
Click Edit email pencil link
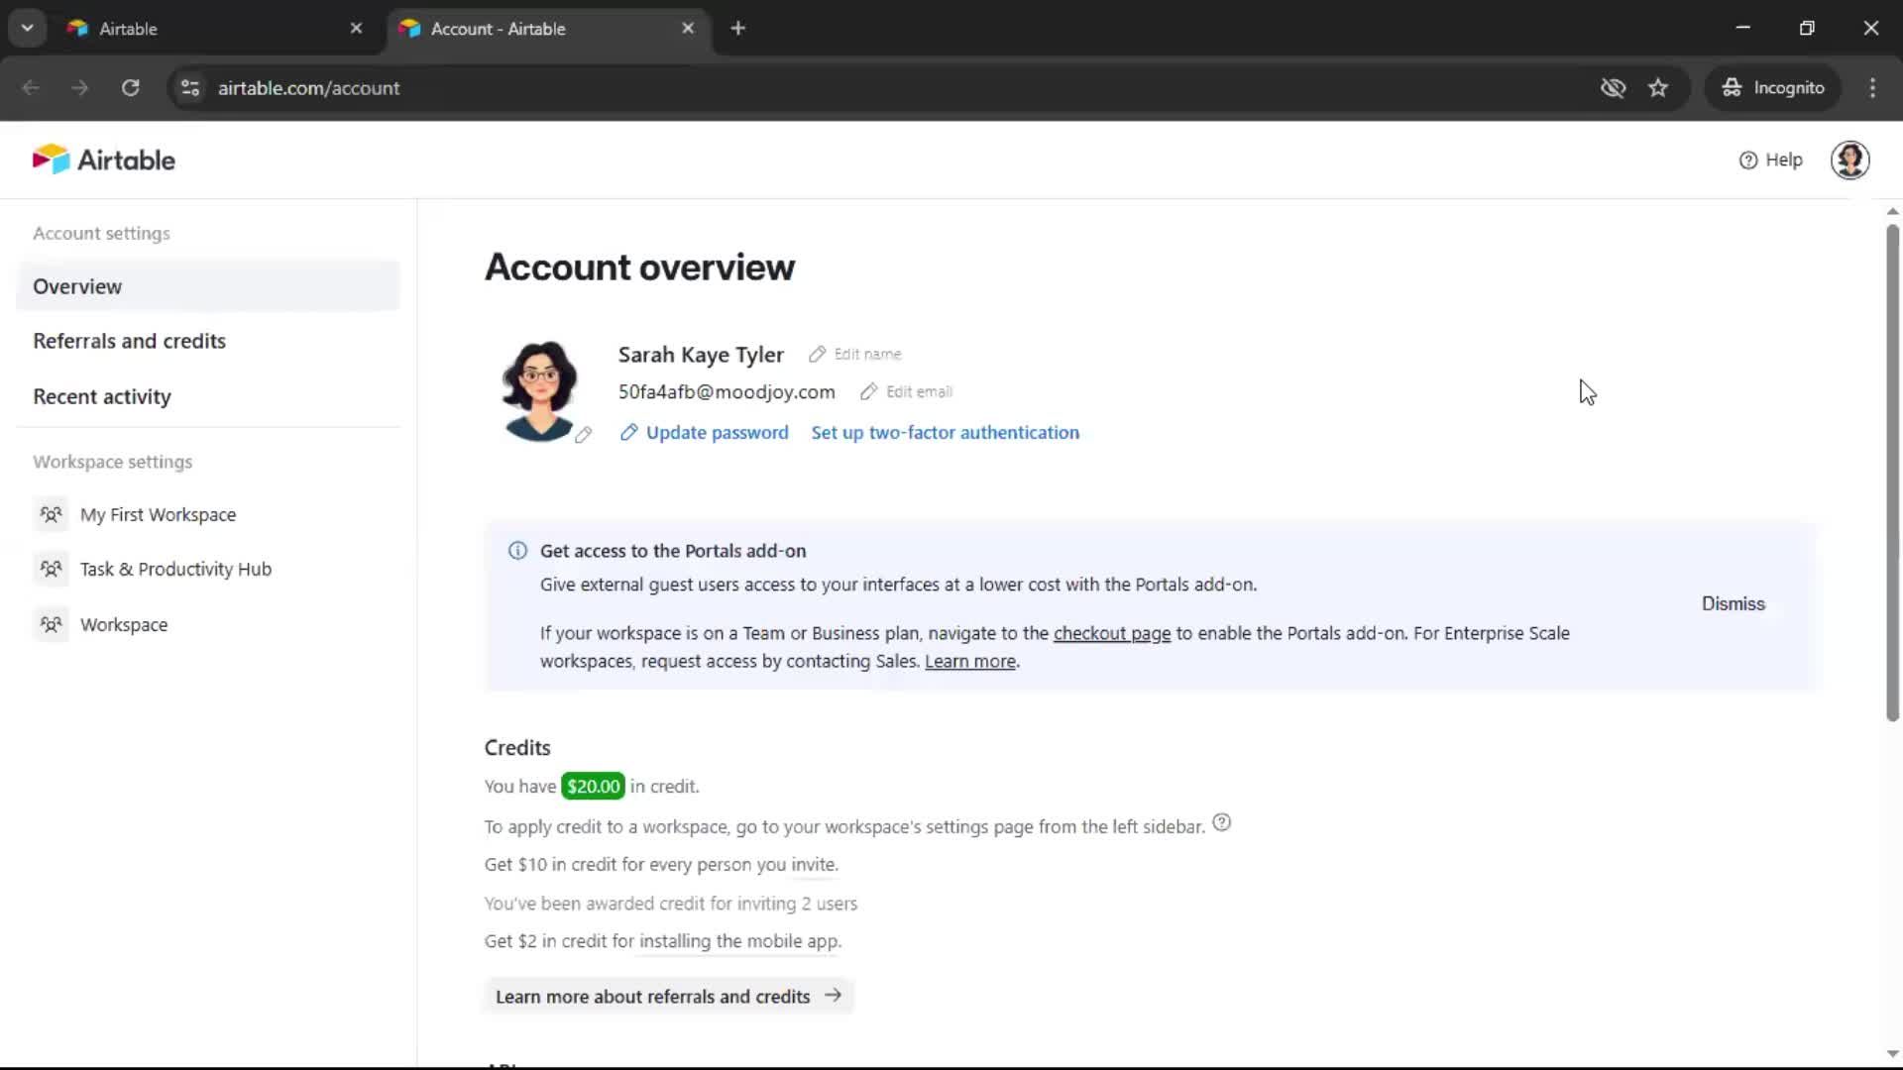906,391
